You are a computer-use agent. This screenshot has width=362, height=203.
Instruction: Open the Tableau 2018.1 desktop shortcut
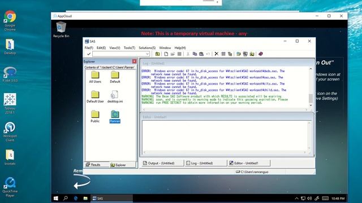(10, 104)
